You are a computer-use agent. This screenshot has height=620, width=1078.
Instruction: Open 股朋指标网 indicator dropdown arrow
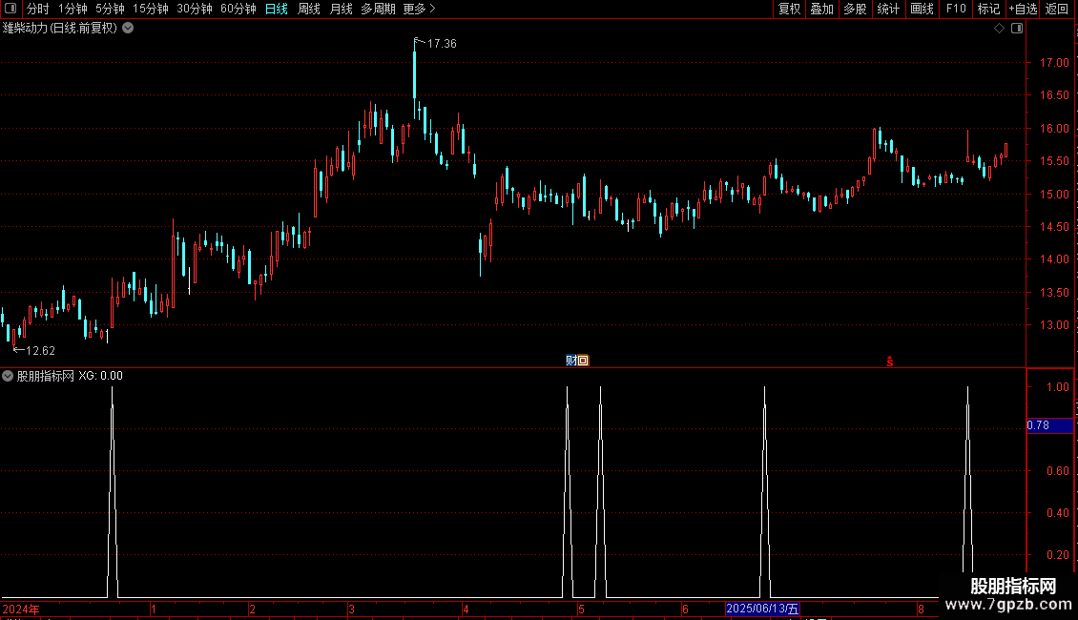pos(8,376)
